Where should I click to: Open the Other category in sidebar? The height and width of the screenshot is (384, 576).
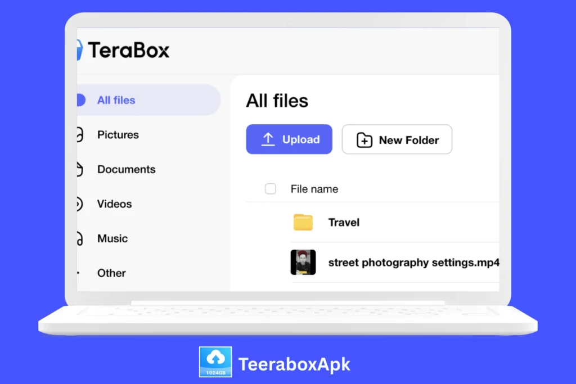point(111,273)
